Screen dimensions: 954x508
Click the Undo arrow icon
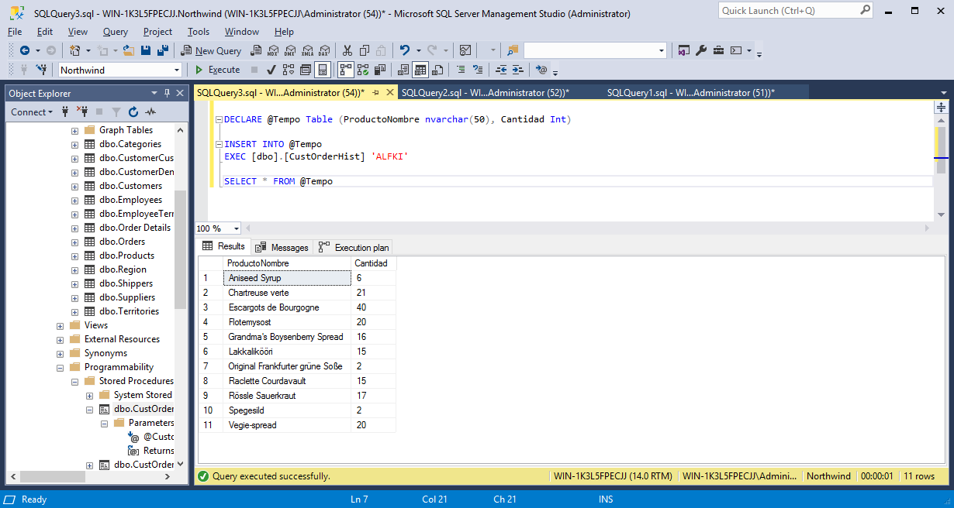click(x=405, y=50)
